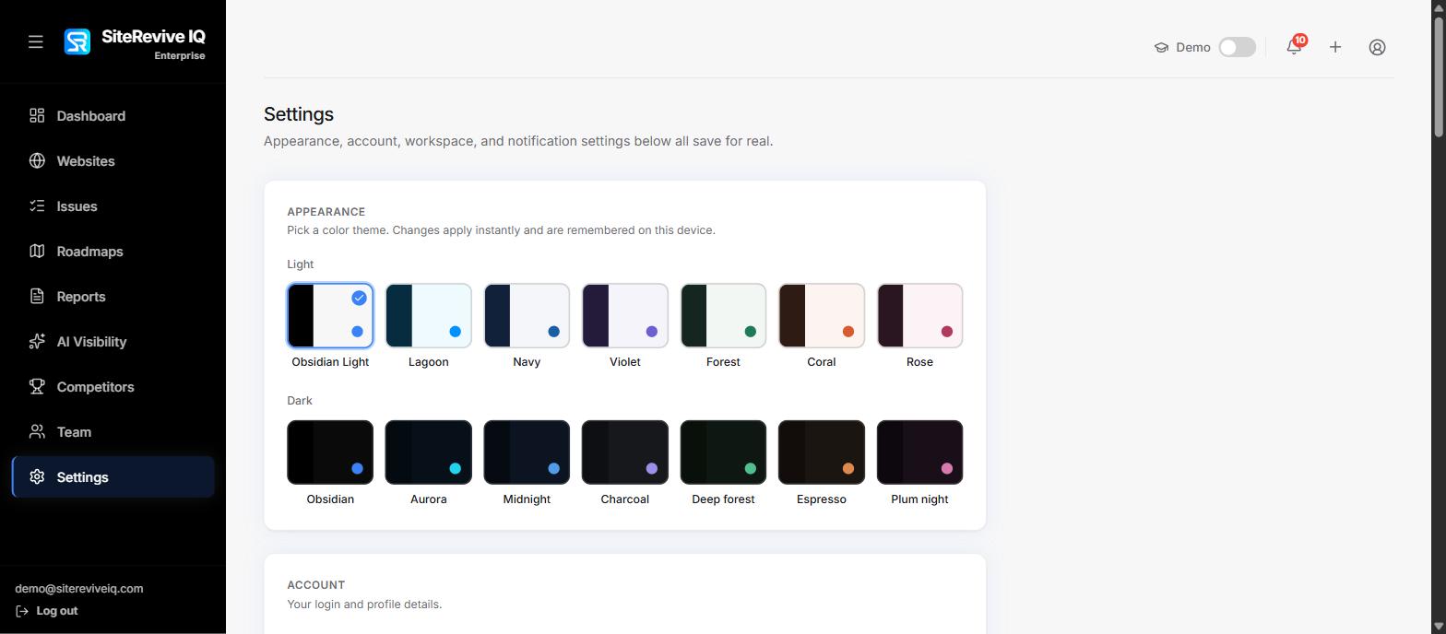Image resolution: width=1446 pixels, height=634 pixels.
Task: Collapse sidebar with the hamburger menu icon
Action: (36, 41)
